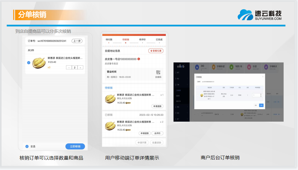The height and width of the screenshot is (170, 298).
Task: Click the phone call icon beside store number
Action: coord(139,59)
